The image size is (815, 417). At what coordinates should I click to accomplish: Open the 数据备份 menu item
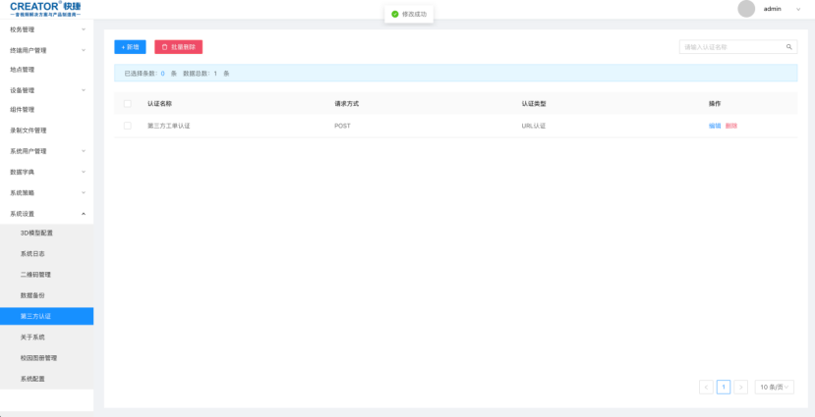[32, 295]
